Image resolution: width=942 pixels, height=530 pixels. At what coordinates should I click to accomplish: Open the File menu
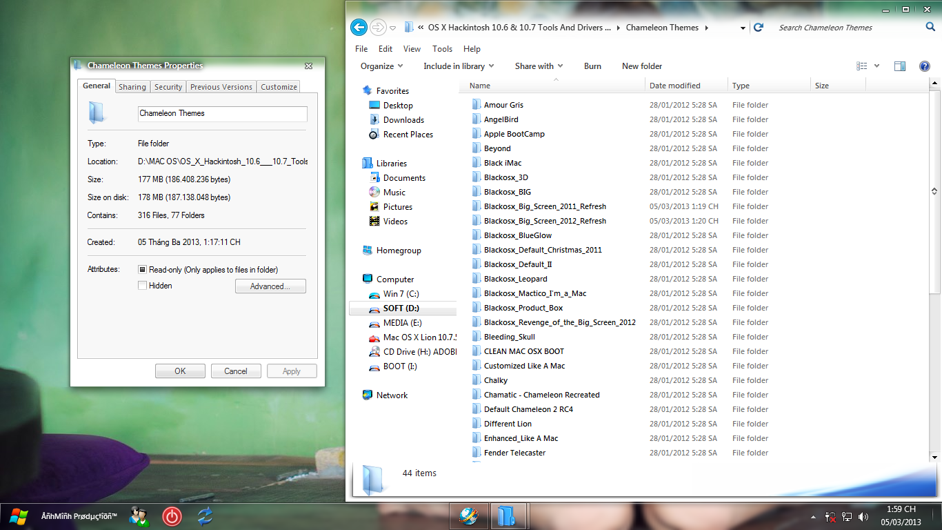361,49
